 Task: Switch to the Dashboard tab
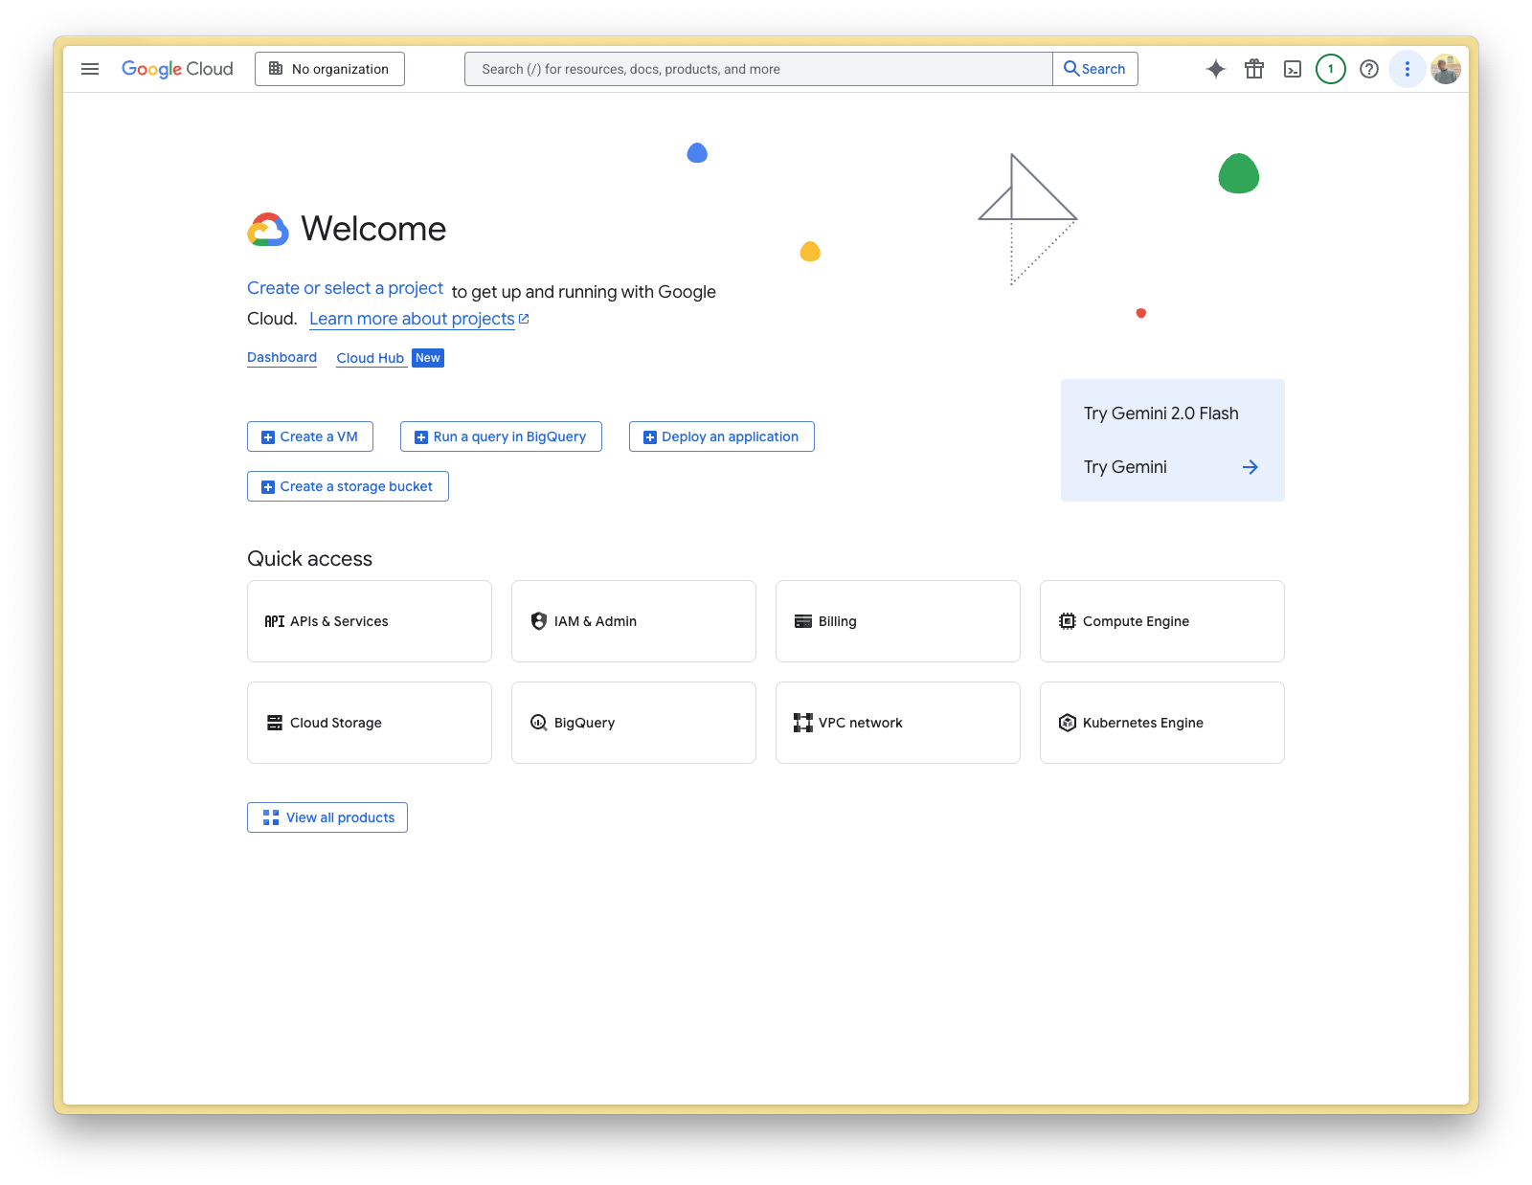tap(282, 357)
